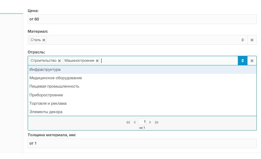261x159 pixels.
Task: Open the Материал dropdown arrows
Action: tap(243, 40)
